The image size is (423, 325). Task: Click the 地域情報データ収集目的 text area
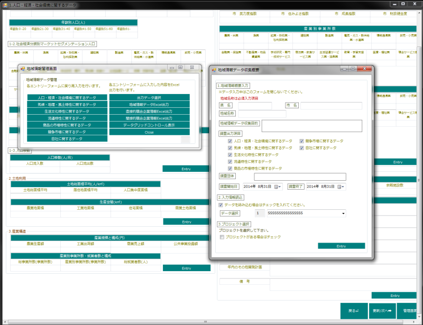[312, 126]
